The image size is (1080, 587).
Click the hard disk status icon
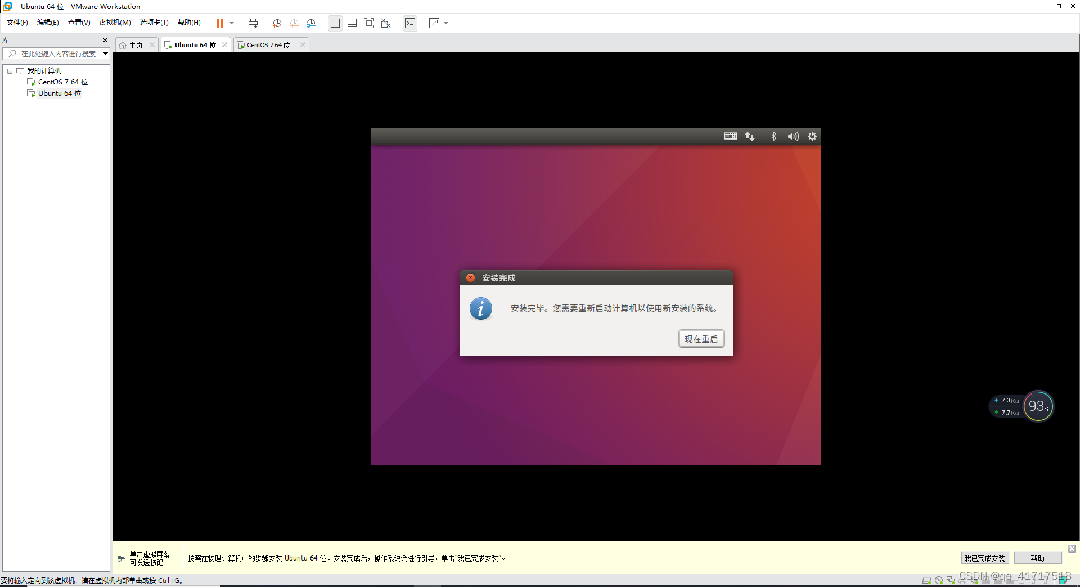point(926,580)
